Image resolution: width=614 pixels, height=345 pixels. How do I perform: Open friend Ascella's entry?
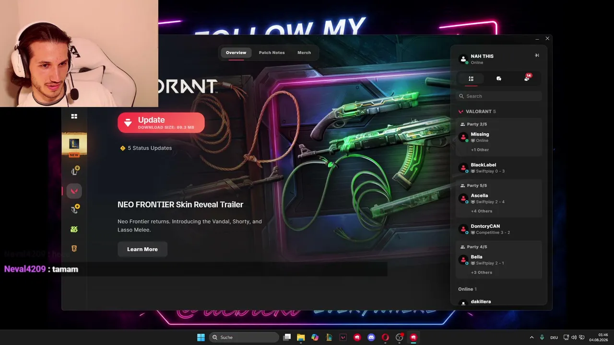499,198
